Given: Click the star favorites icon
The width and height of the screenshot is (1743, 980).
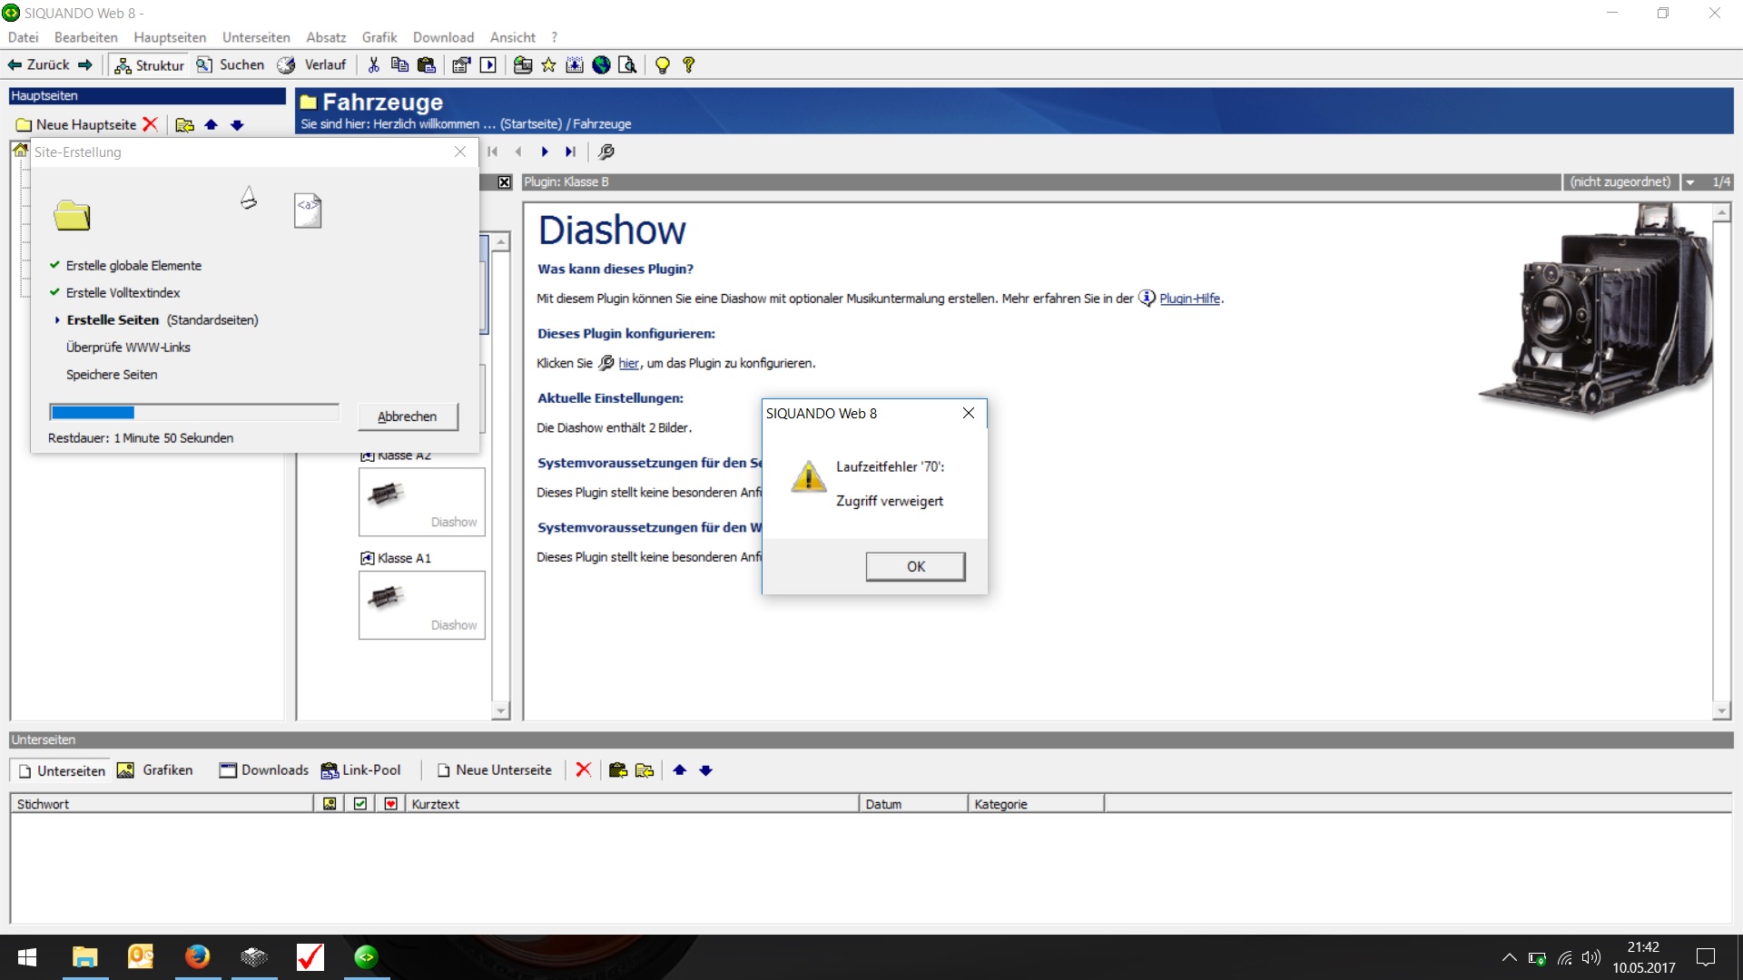Looking at the screenshot, I should tap(548, 64).
